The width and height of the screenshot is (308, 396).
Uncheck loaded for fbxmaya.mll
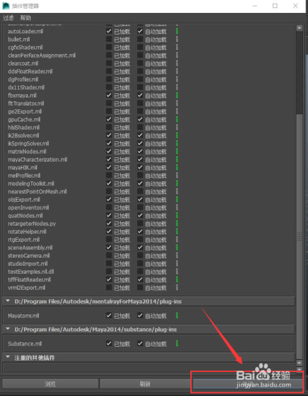click(x=109, y=95)
